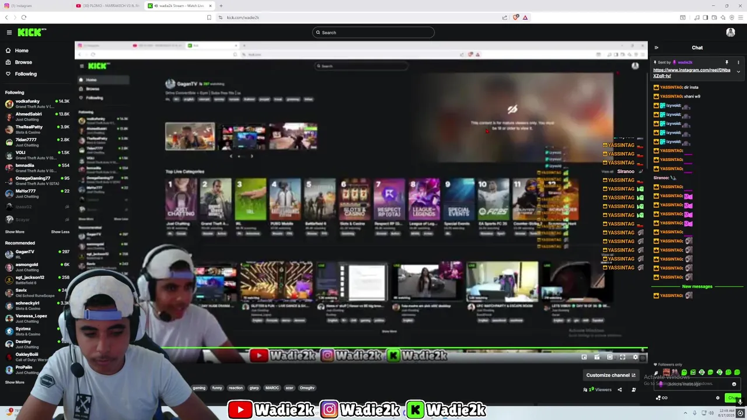Bookmark this page
747x420 pixels.
pyautogui.click(x=209, y=17)
